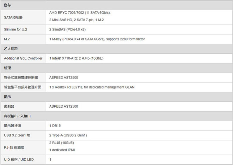This screenshot has width=233, height=165.
Task: Select the 整合式基板管理控制器 label
Action: click(x=21, y=78)
